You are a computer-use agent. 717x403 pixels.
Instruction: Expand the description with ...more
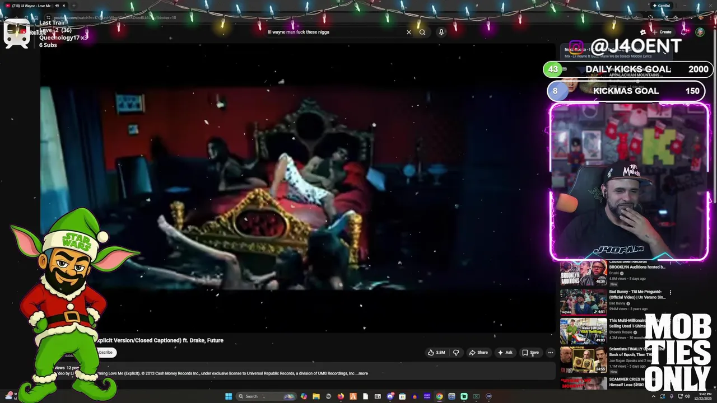pyautogui.click(x=362, y=373)
